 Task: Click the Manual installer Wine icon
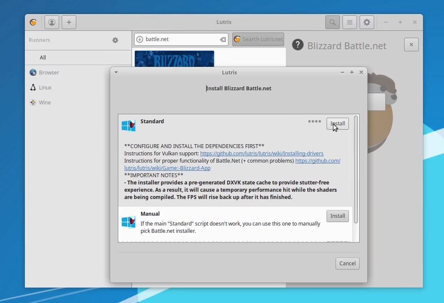(129, 222)
